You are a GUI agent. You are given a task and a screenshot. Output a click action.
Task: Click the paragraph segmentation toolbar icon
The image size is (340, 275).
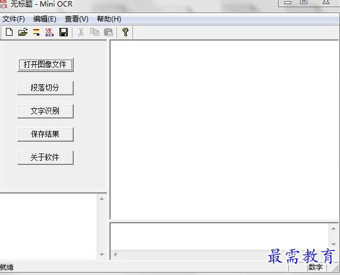pos(36,32)
